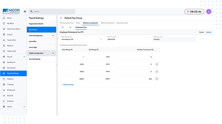Select the Professional Tax sub-tab
The height and width of the screenshot is (124, 222).
pyautogui.click(x=81, y=27)
